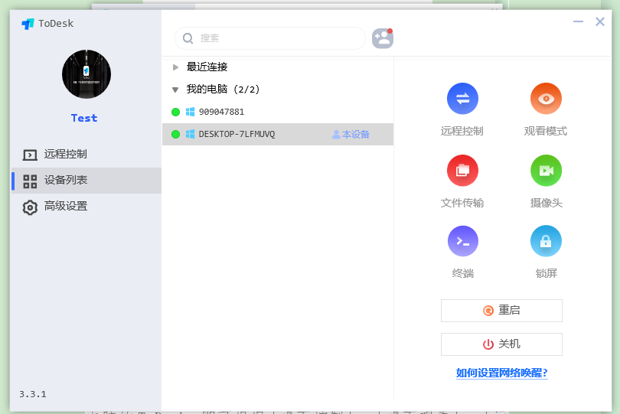Click the blue 远程控制 (remote control) round icon
Image resolution: width=620 pixels, height=414 pixels.
(462, 99)
